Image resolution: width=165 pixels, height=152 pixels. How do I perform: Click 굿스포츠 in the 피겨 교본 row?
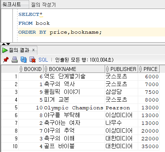pyautogui.click(x=121, y=100)
